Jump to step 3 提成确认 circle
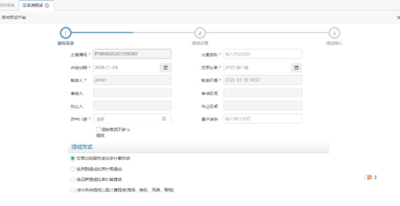The height and width of the screenshot is (206, 400). pos(334,33)
